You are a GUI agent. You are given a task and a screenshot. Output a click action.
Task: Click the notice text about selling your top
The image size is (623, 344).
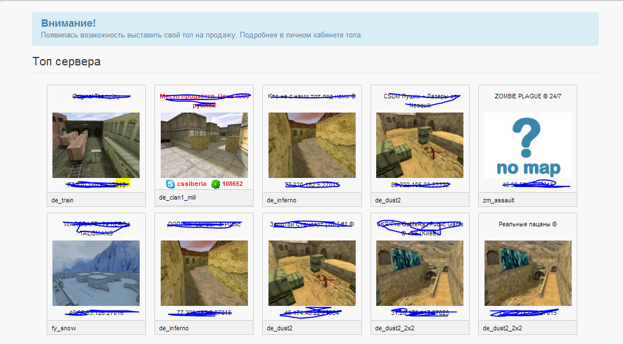click(202, 35)
